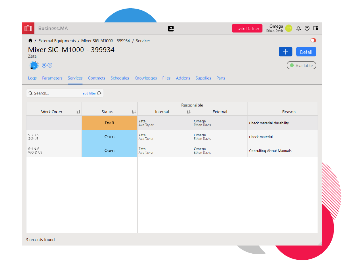This screenshot has width=344, height=268.
Task: Add a new service with plus button
Action: tap(285, 52)
